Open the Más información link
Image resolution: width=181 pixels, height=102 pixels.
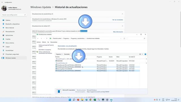(118, 32)
